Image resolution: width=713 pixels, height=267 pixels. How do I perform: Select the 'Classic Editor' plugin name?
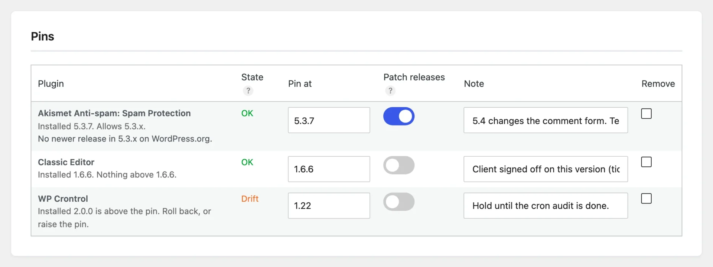(66, 162)
